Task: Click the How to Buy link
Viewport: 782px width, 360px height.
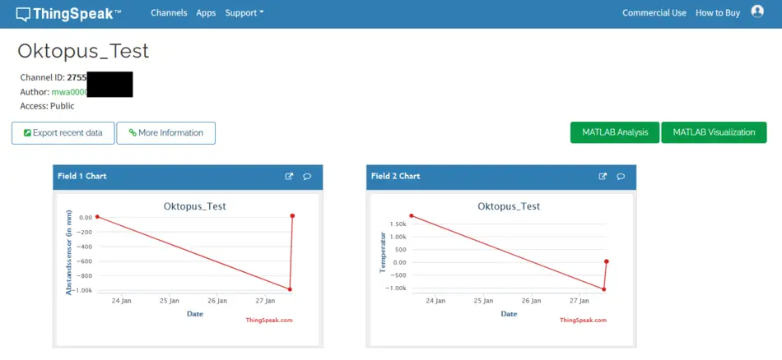Action: [718, 13]
